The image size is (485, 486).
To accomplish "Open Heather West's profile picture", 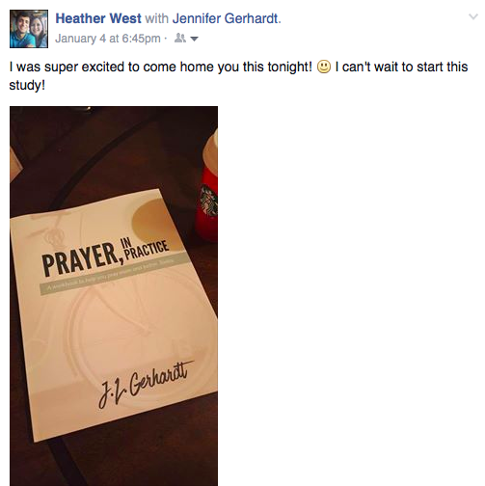I will click(x=29, y=29).
